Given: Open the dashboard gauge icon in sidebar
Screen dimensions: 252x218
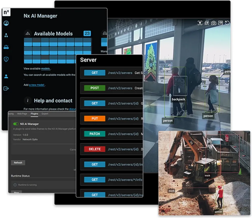Looking at the screenshot, I should point(6,23).
